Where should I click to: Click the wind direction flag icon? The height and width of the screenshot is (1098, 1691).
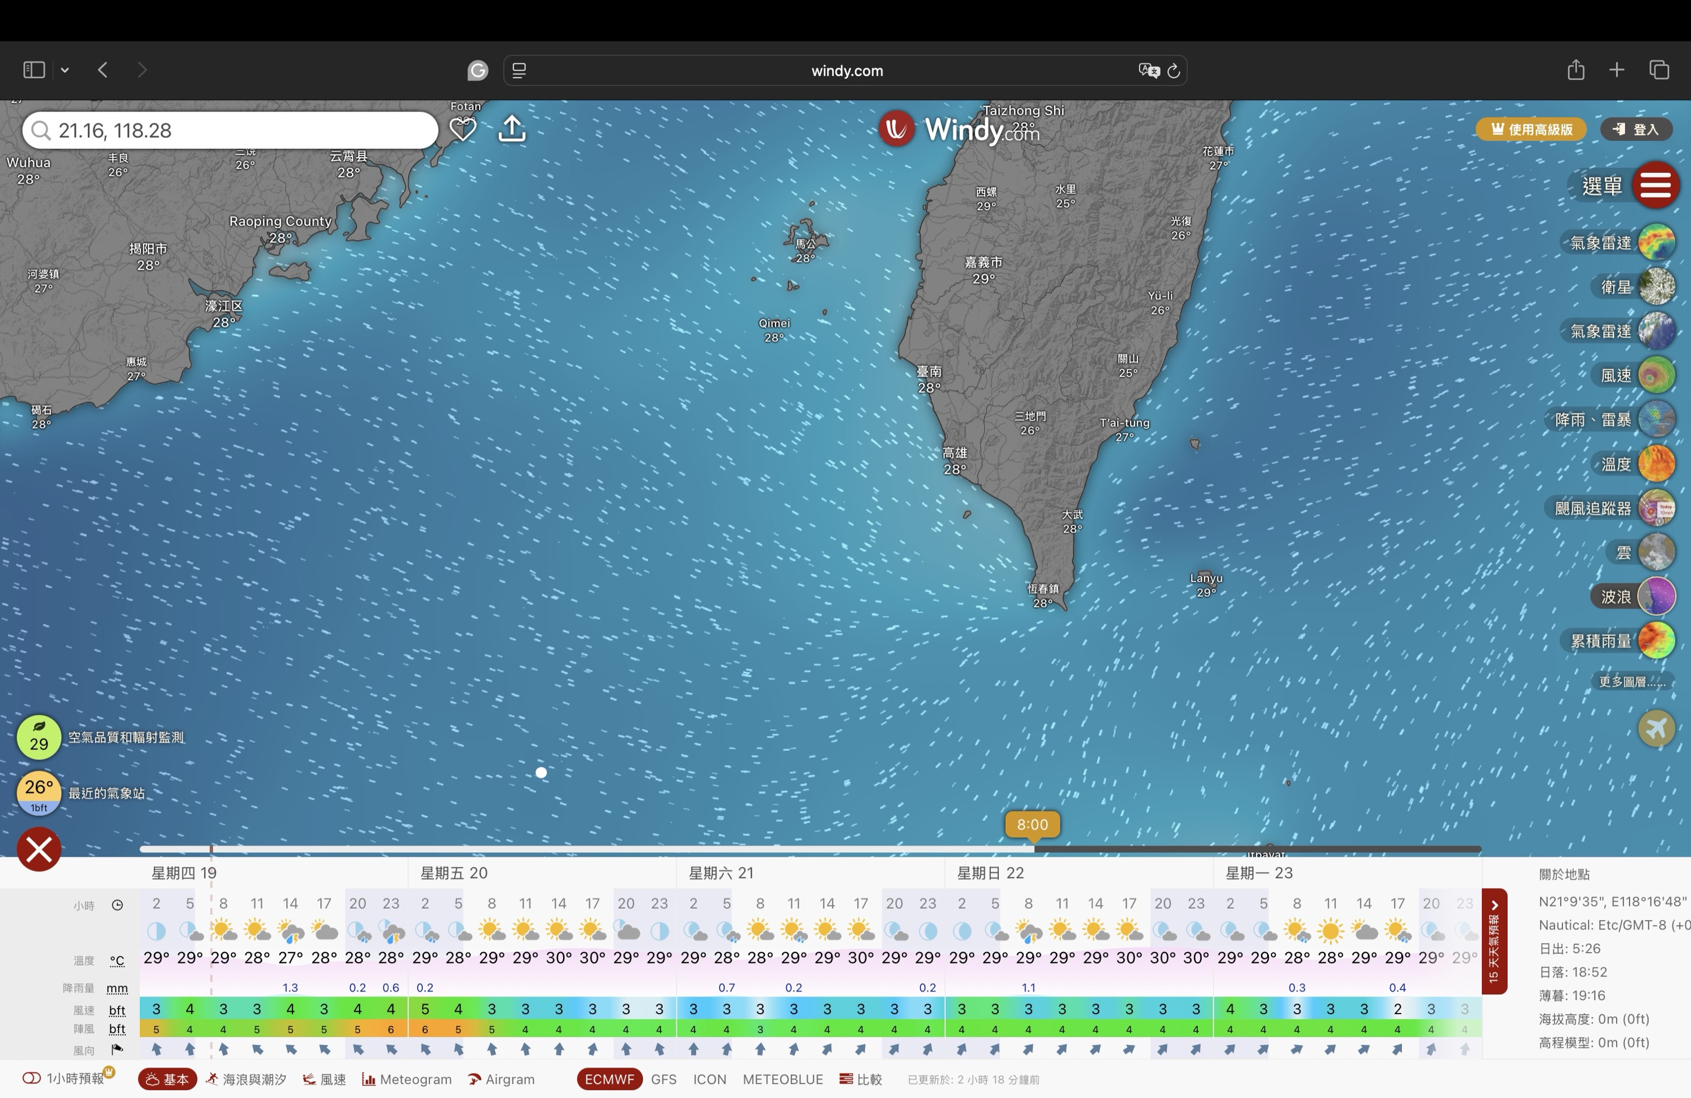click(117, 1049)
